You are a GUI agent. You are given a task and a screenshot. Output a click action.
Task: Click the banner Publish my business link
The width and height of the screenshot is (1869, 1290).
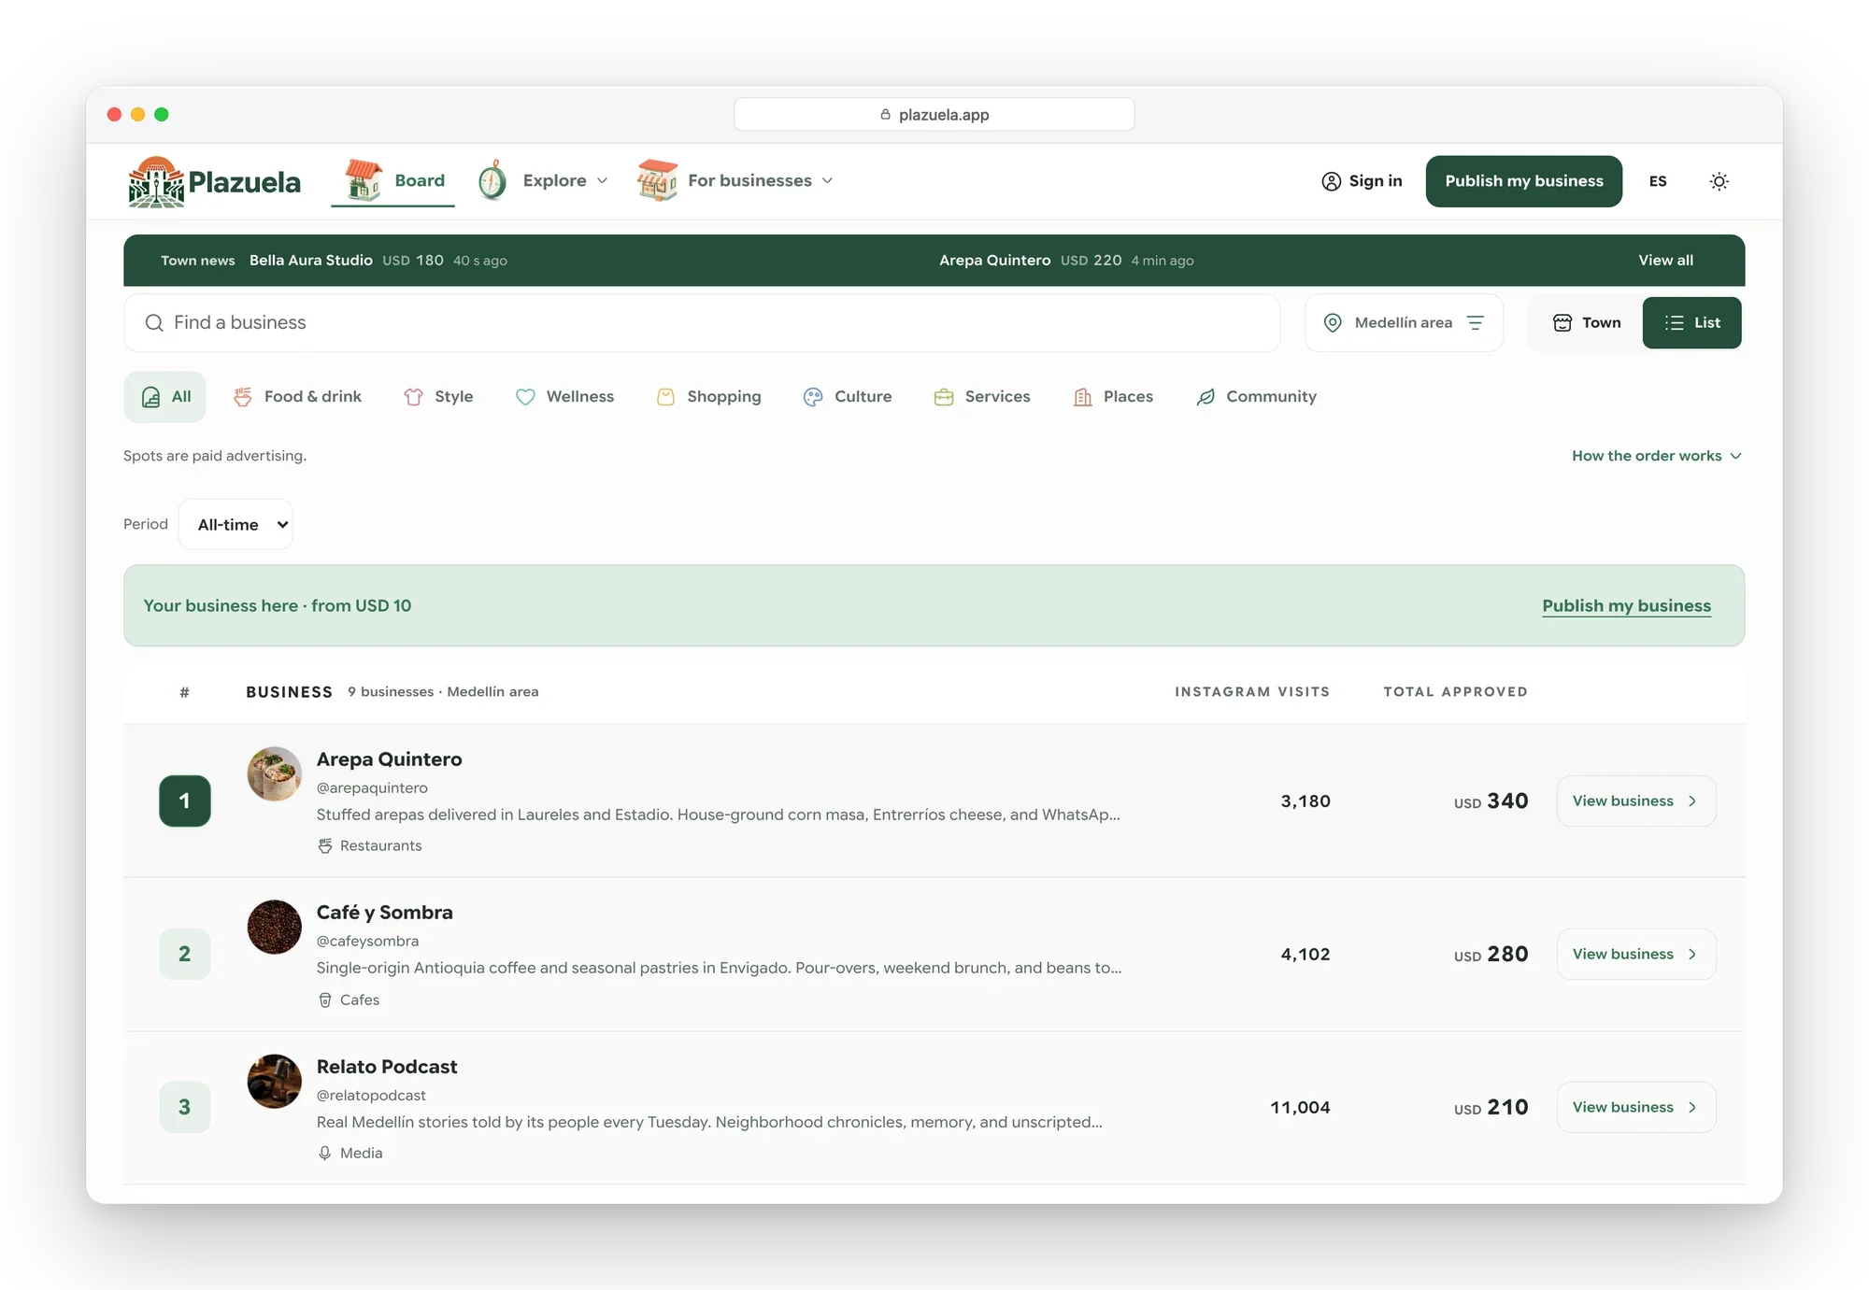(1626, 606)
